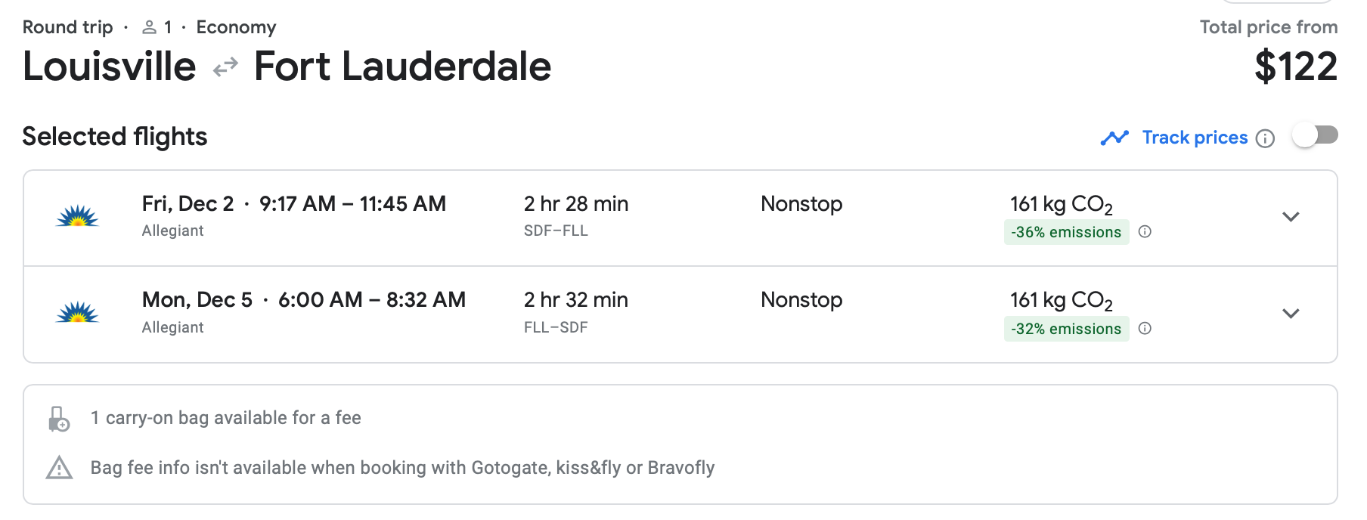Click the Track prices link text
Screen dimensions: 1367x520
coord(1195,138)
